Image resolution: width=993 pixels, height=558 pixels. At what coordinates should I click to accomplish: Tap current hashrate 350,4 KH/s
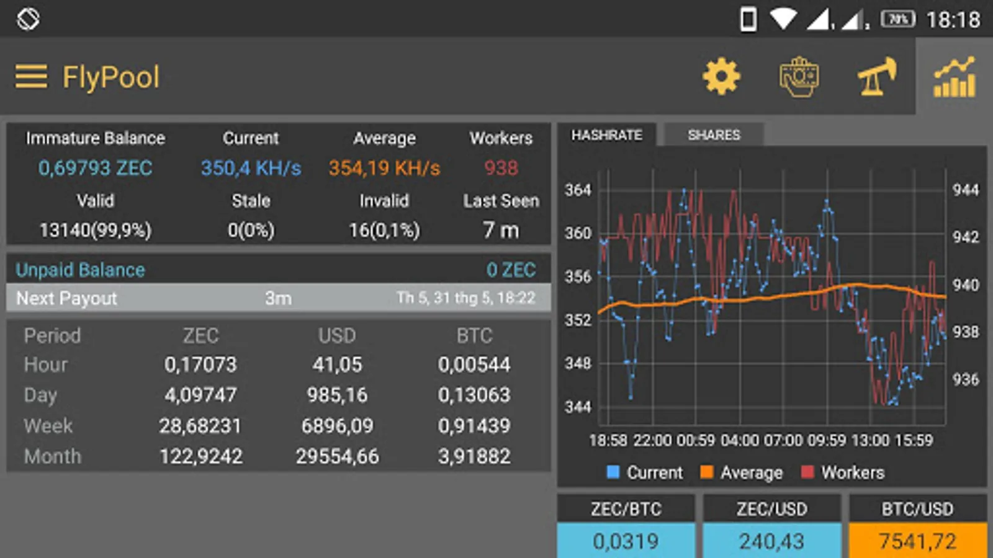tap(251, 168)
